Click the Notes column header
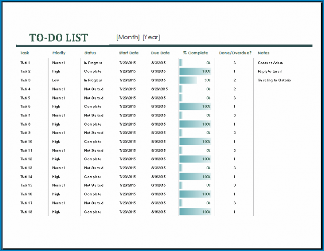The image size is (324, 251). click(263, 53)
